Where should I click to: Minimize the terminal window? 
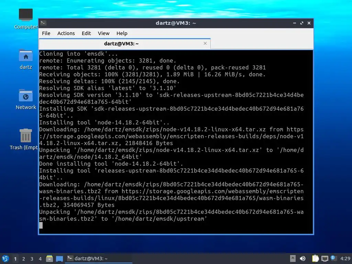(295, 23)
